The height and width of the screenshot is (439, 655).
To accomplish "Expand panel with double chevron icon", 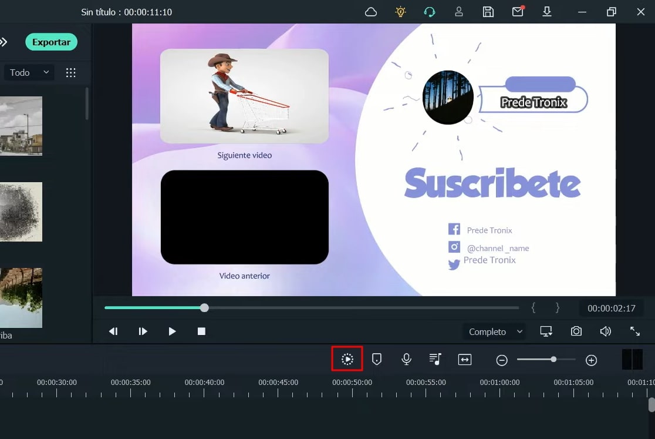I will point(4,42).
